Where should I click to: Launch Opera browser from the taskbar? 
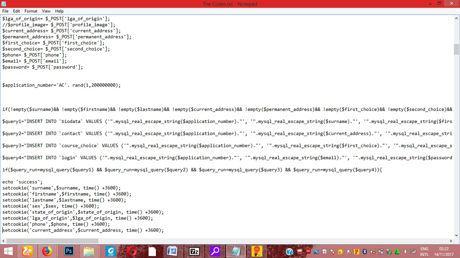(x=131, y=251)
